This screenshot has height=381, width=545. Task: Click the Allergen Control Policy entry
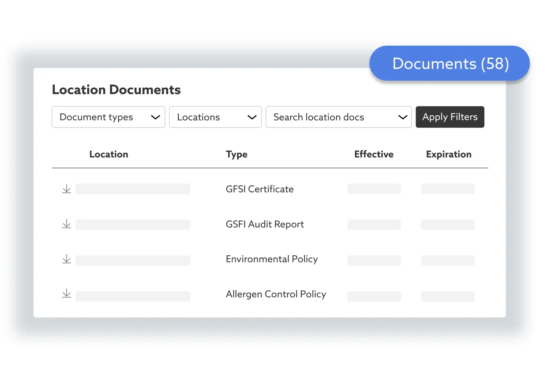click(x=276, y=294)
